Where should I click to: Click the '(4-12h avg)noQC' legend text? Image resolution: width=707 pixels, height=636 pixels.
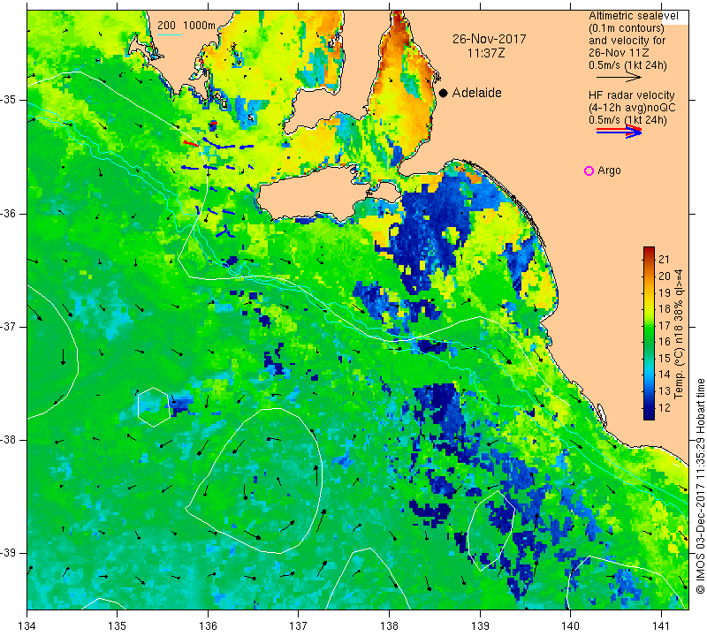point(632,108)
